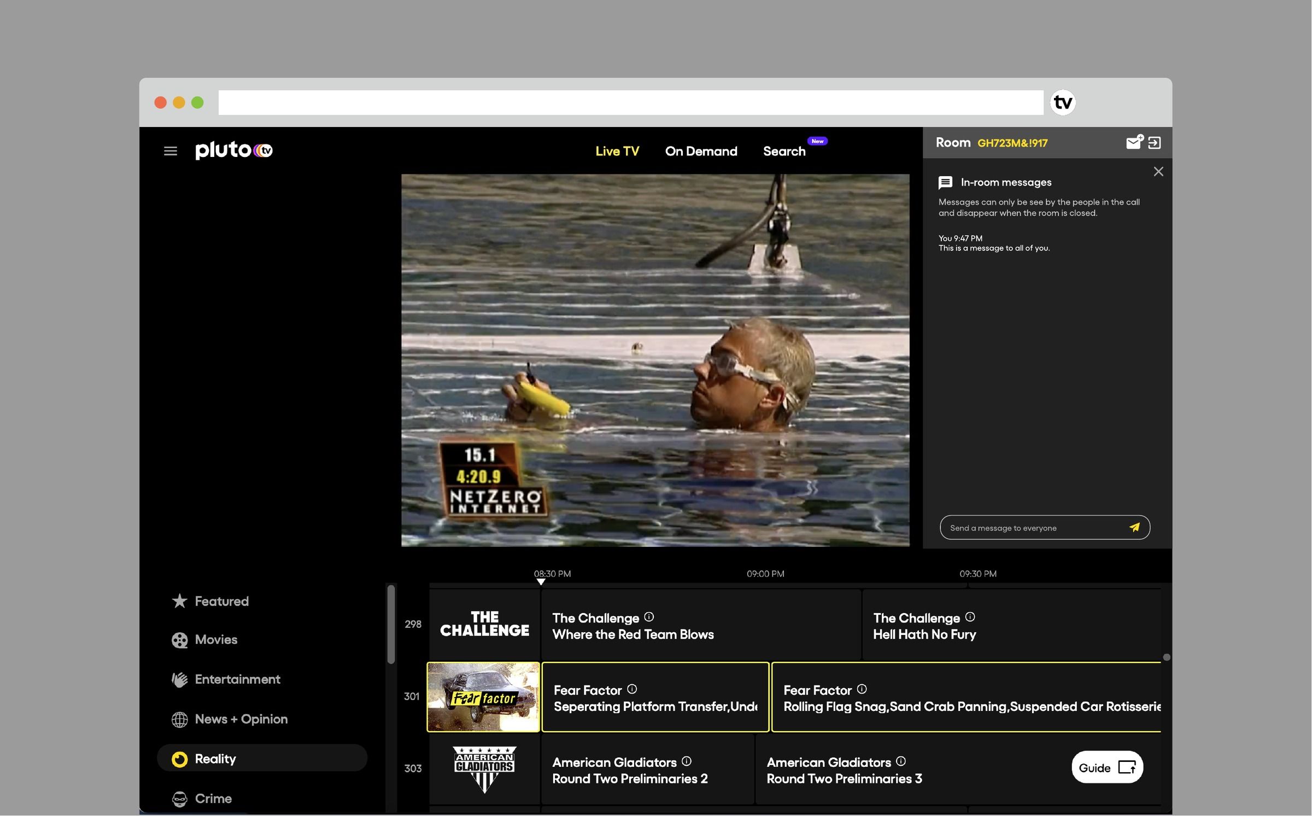This screenshot has width=1312, height=816.
Task: Switch to the Live TV tab
Action: pyautogui.click(x=617, y=151)
